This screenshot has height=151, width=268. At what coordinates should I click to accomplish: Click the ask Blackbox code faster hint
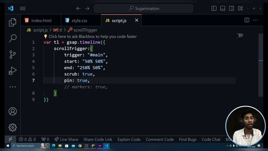(93, 36)
